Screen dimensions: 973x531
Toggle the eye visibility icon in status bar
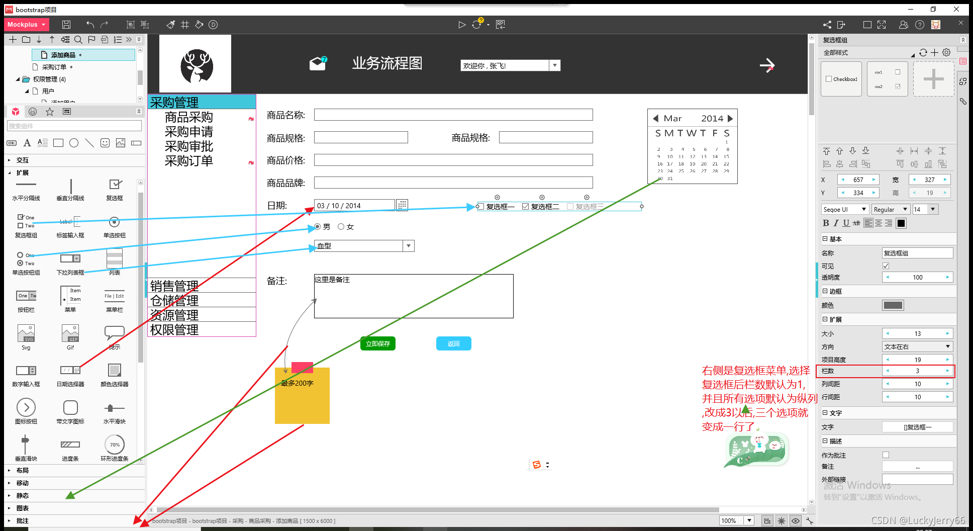pyautogui.click(x=796, y=521)
